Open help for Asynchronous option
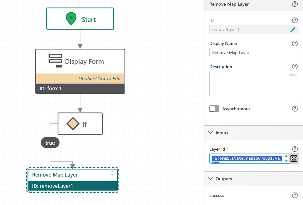303x205 pixels. point(295,109)
